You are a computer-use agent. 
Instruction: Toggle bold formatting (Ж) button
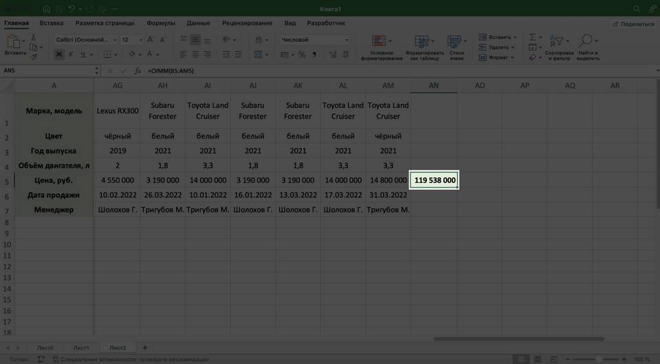[59, 54]
